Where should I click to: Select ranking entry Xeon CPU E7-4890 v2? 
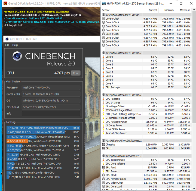tap(43, 132)
